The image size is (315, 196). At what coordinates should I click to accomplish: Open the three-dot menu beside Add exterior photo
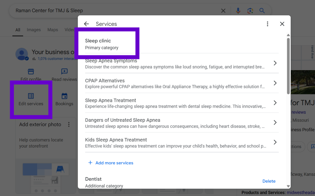click(69, 124)
